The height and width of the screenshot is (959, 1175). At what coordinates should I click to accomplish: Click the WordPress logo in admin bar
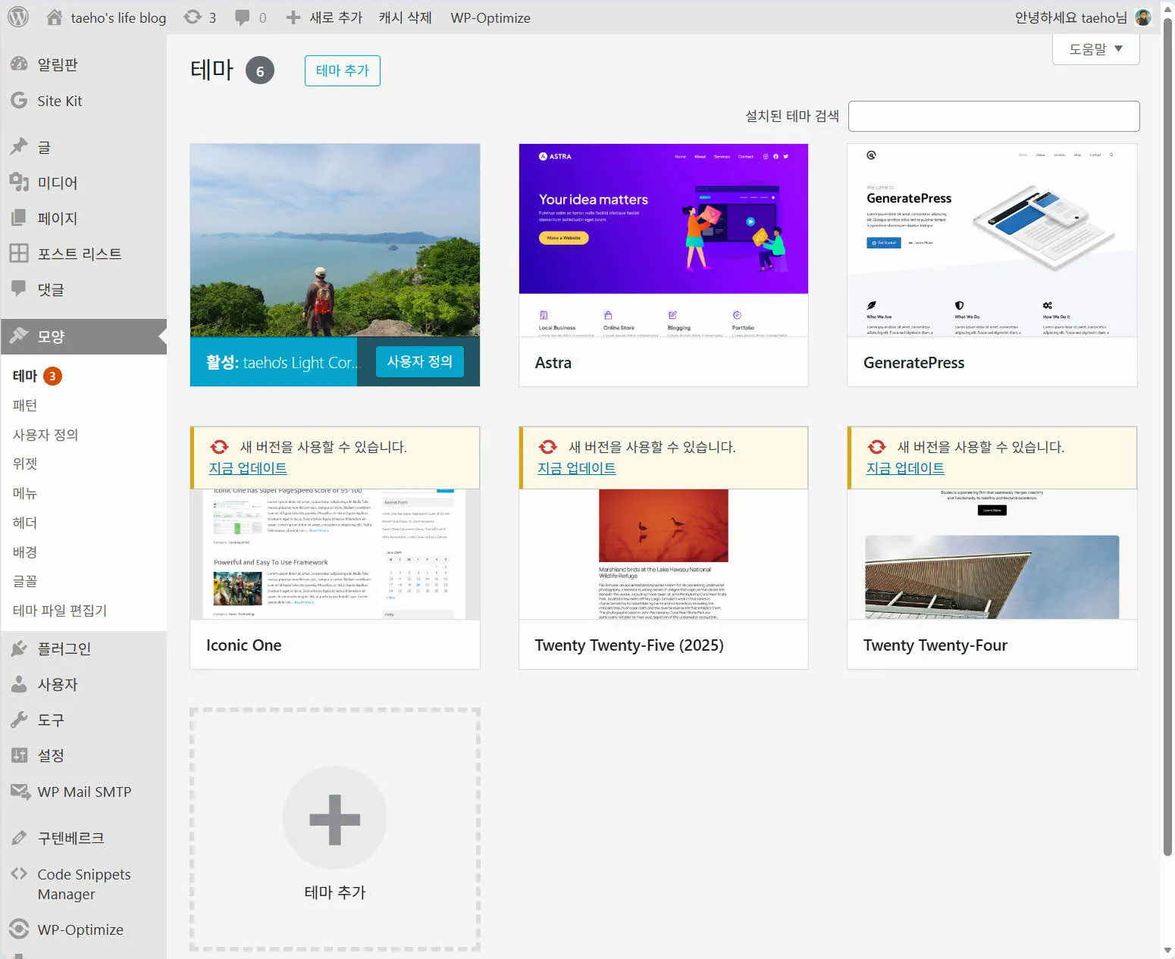point(18,17)
